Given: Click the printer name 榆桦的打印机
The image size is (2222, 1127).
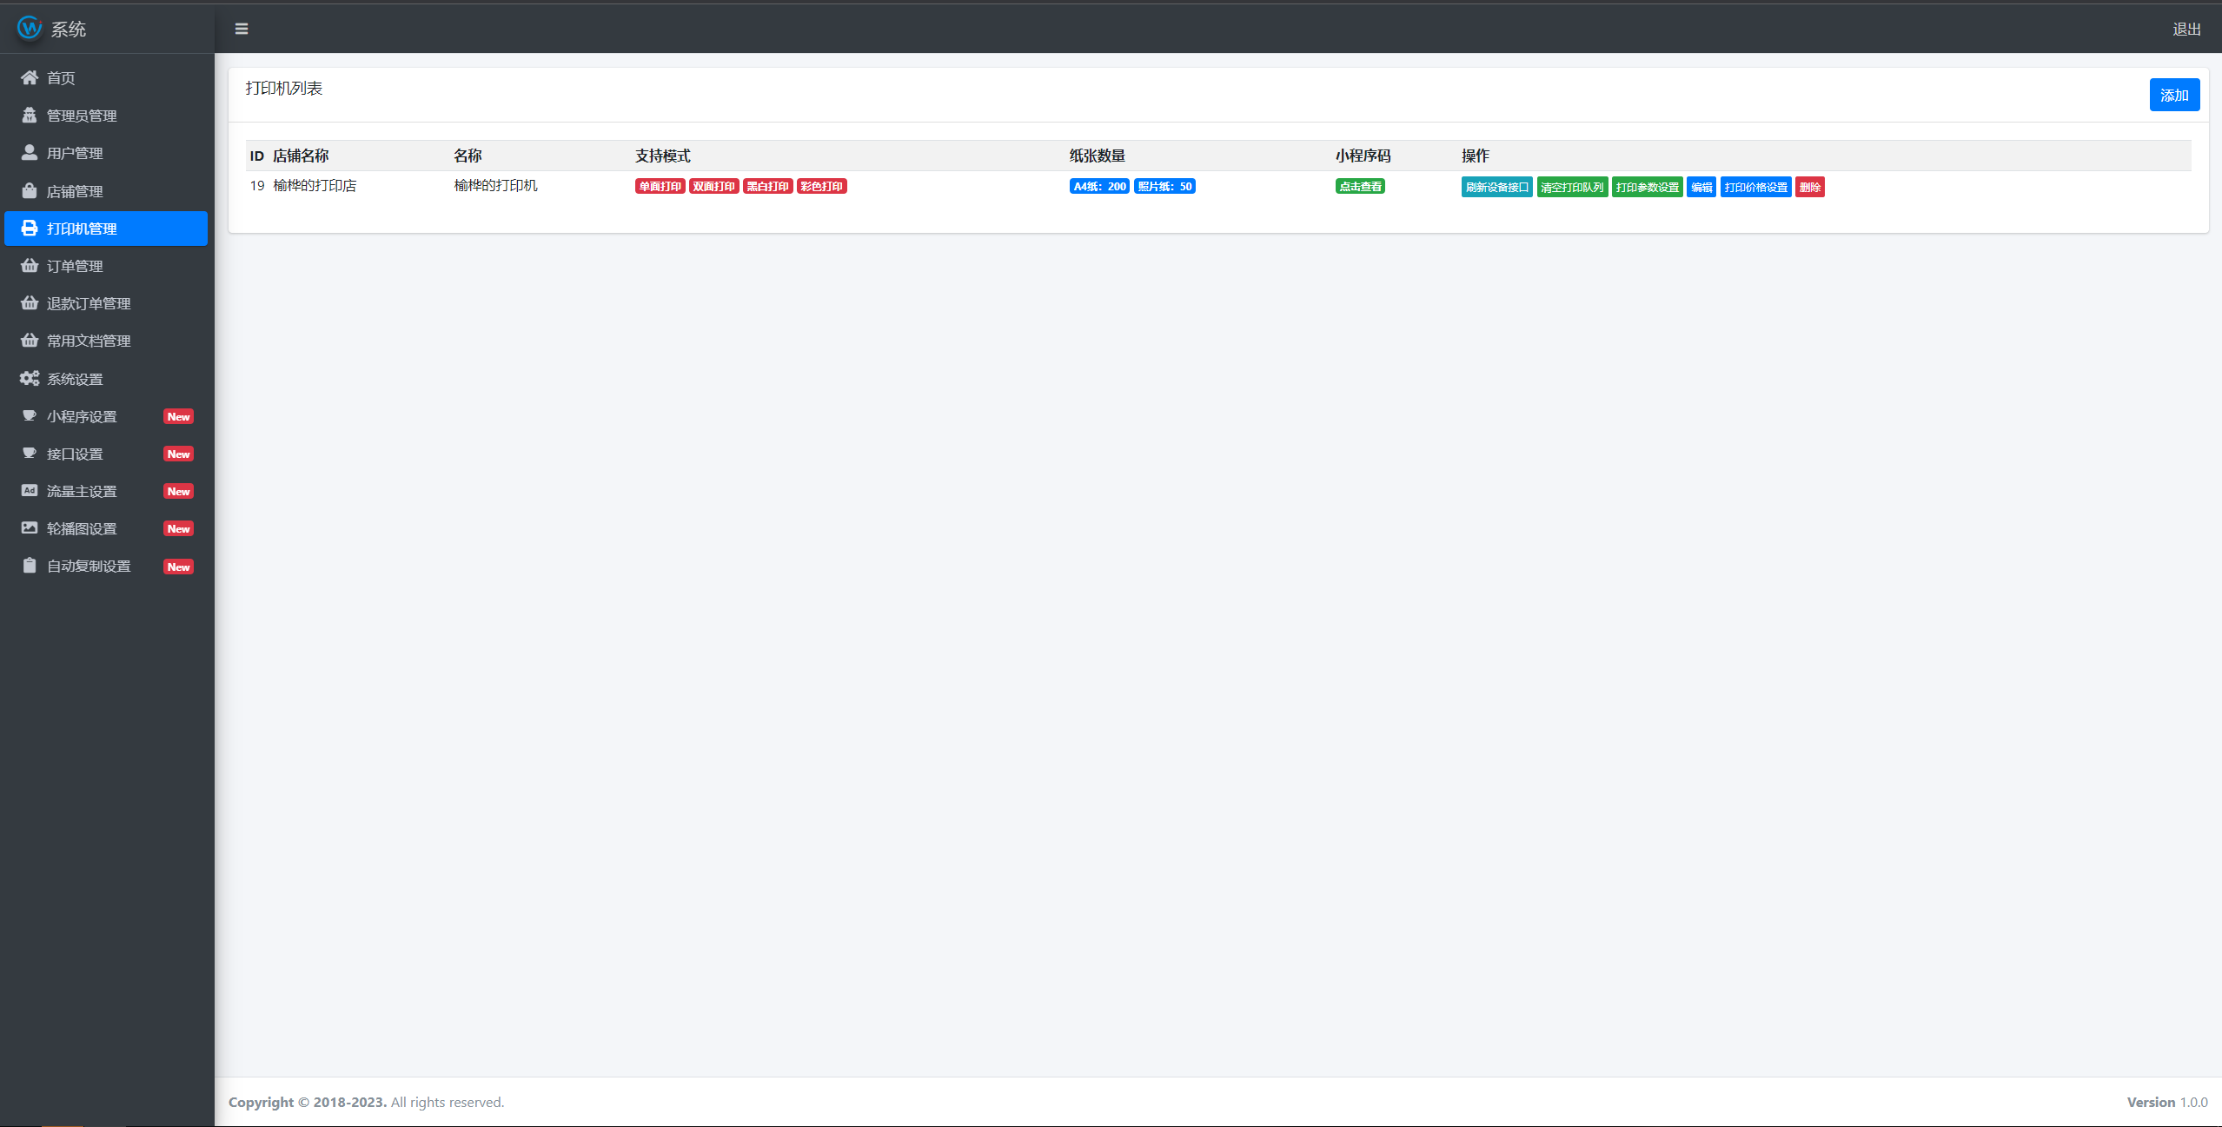Looking at the screenshot, I should tap(495, 185).
